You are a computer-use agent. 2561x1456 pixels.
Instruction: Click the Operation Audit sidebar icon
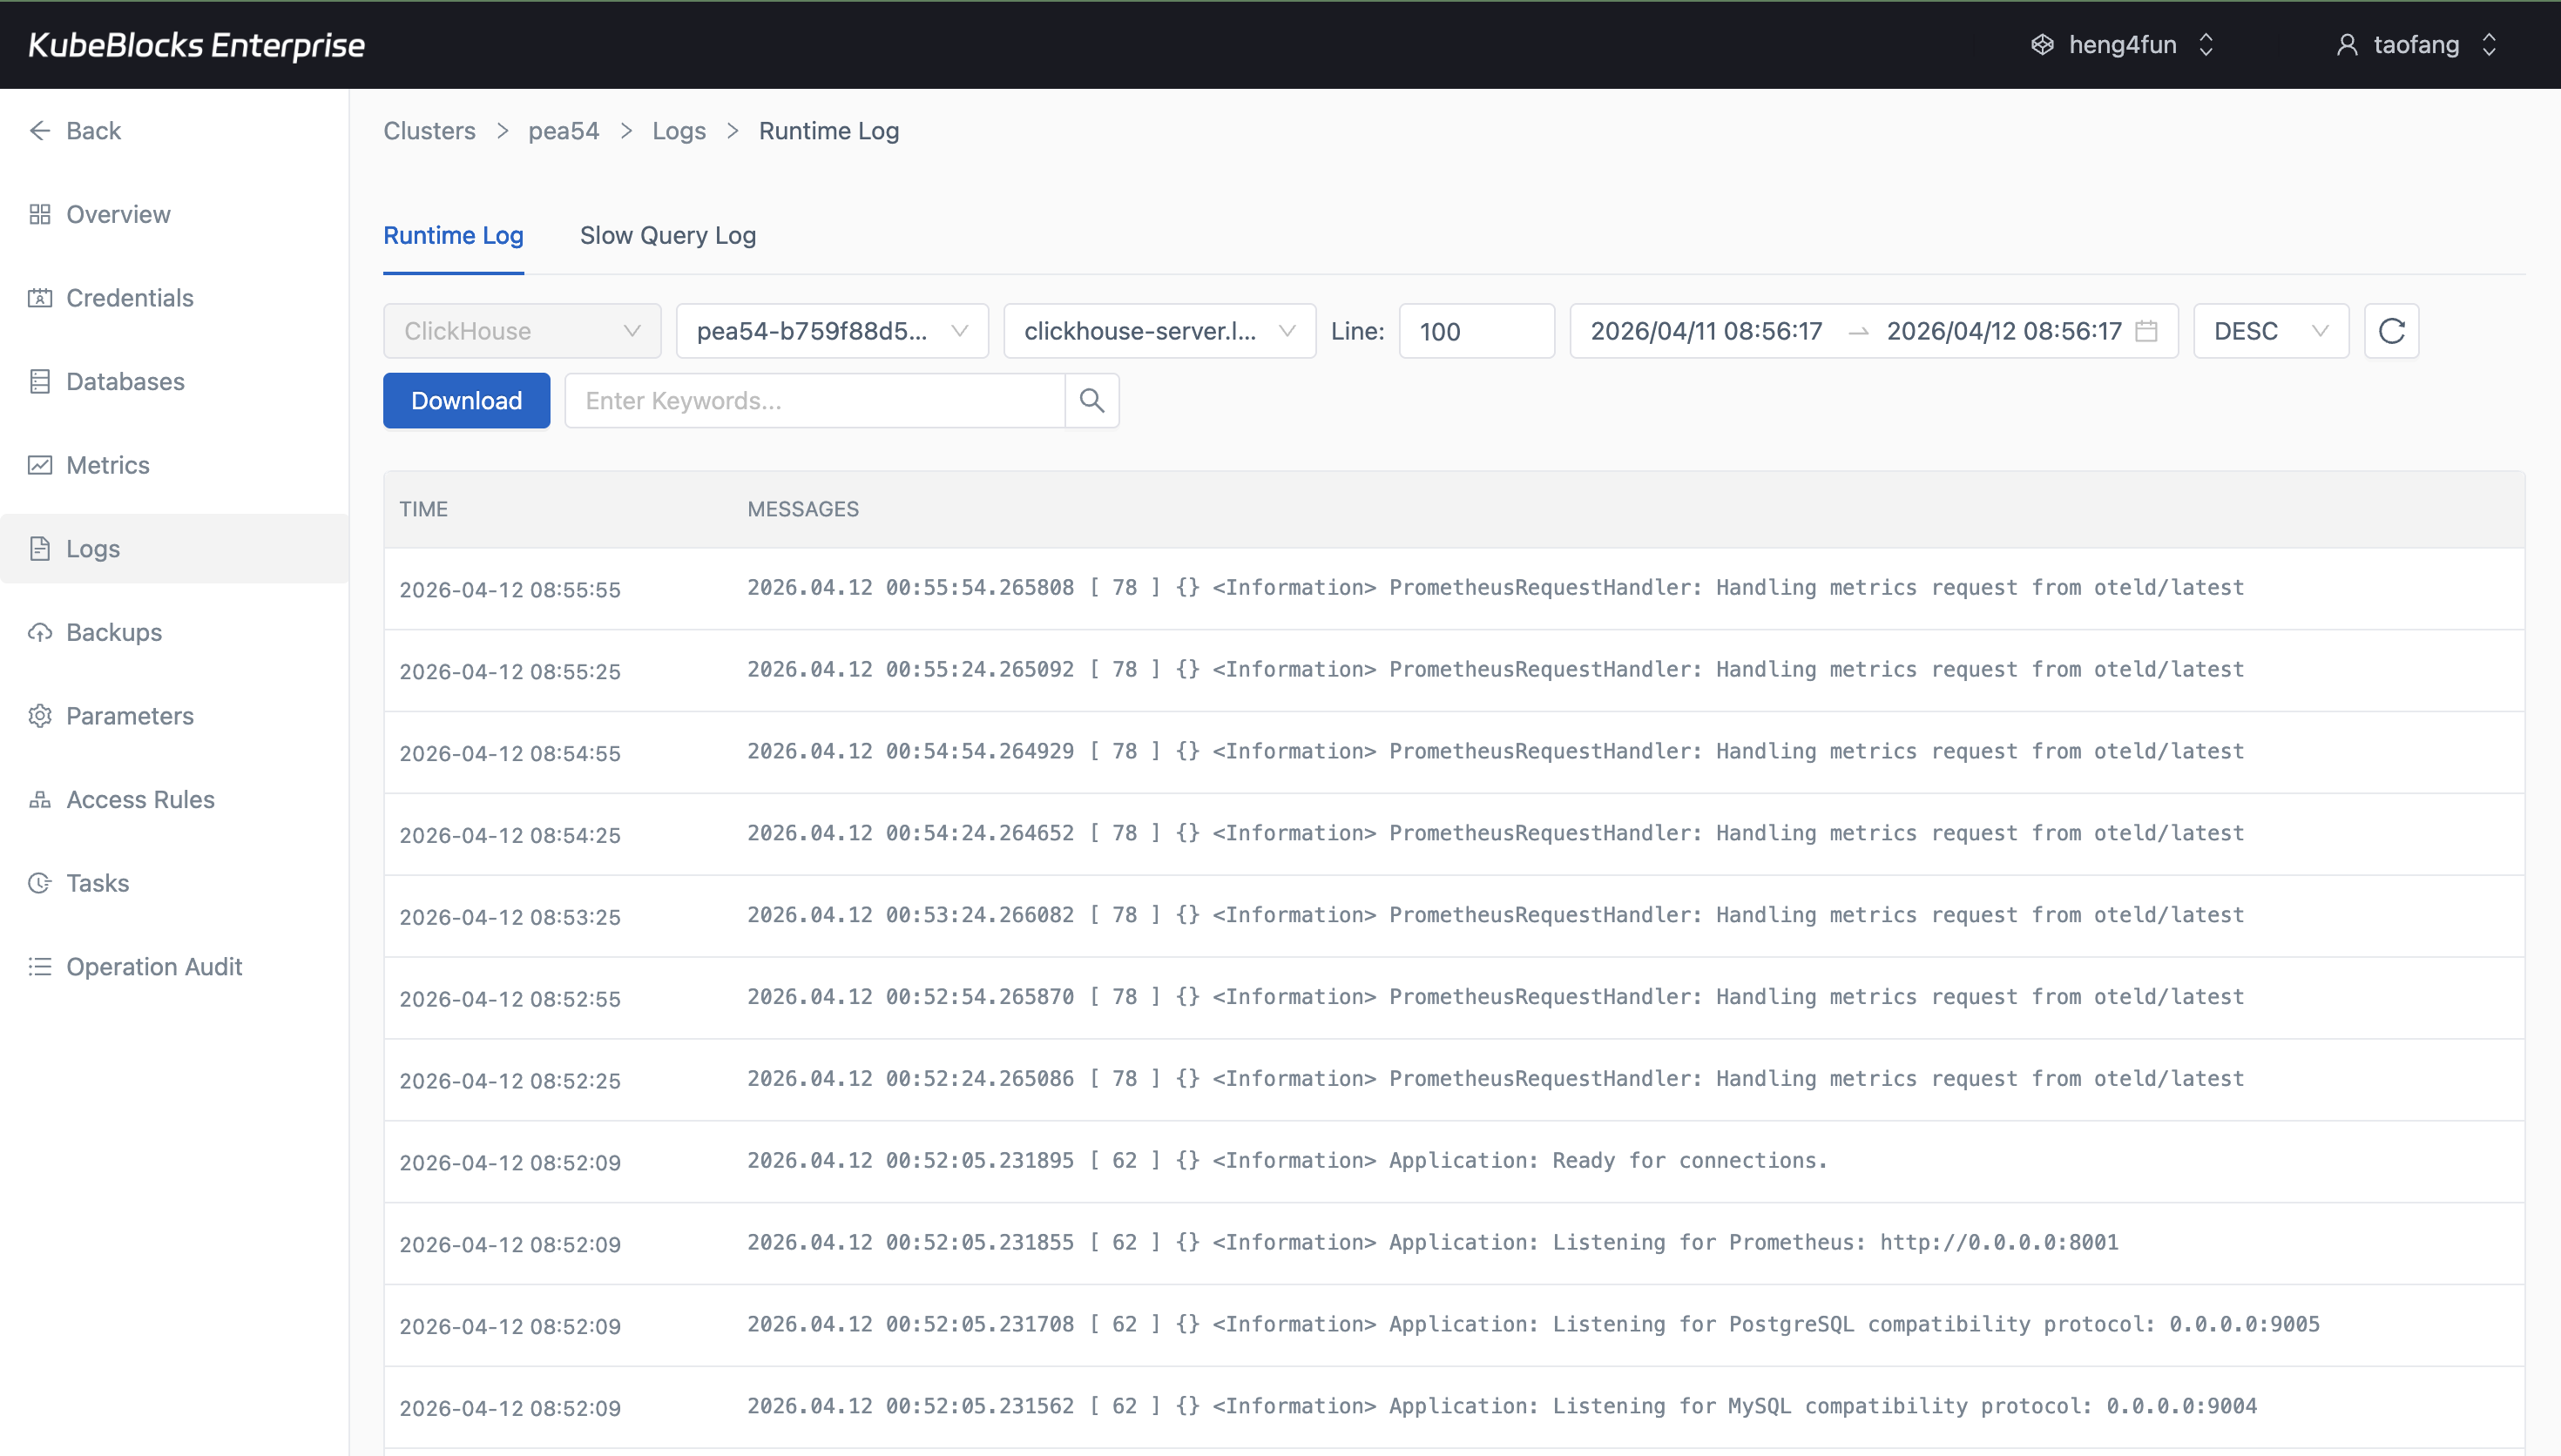click(x=40, y=966)
